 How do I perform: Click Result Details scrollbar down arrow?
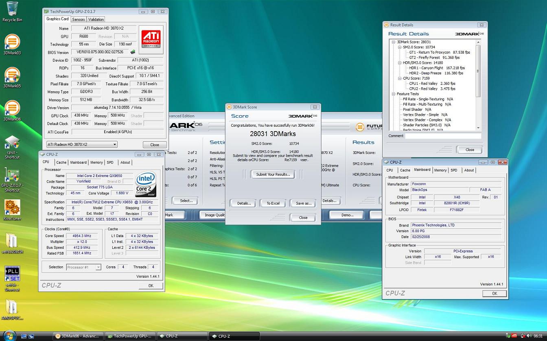click(x=478, y=128)
